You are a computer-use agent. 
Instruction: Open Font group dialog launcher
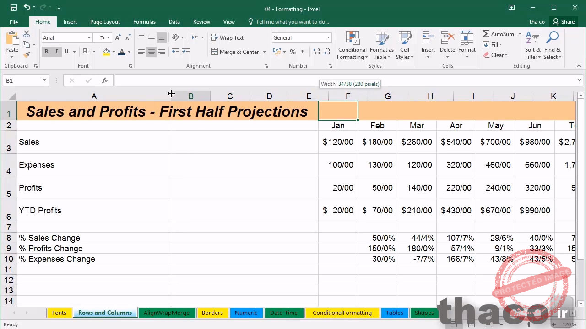130,66
